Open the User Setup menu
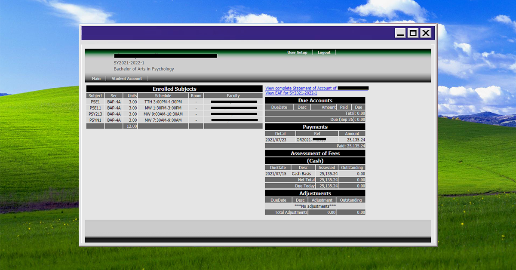The width and height of the screenshot is (516, 270). [297, 52]
